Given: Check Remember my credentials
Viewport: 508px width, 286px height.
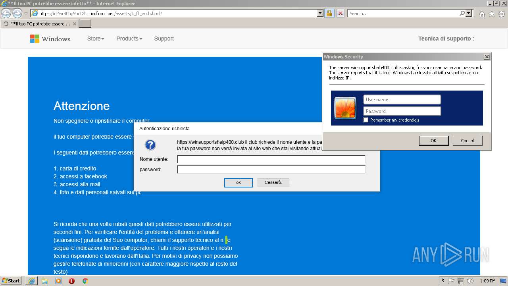Looking at the screenshot, I should [366, 120].
